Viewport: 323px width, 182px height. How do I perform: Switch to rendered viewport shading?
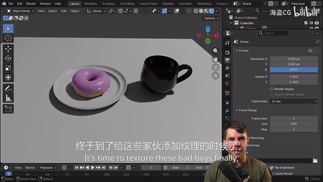(211, 11)
